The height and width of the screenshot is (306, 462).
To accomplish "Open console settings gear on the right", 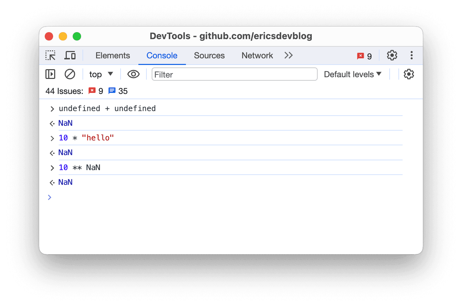I will pos(409,74).
